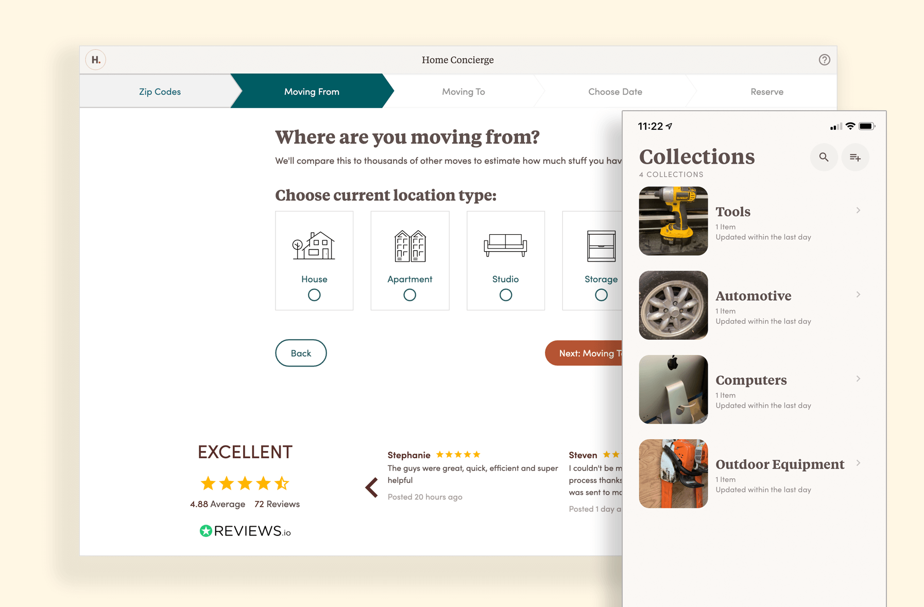Click the EXCELLENT rating heading
The height and width of the screenshot is (607, 924).
click(245, 452)
